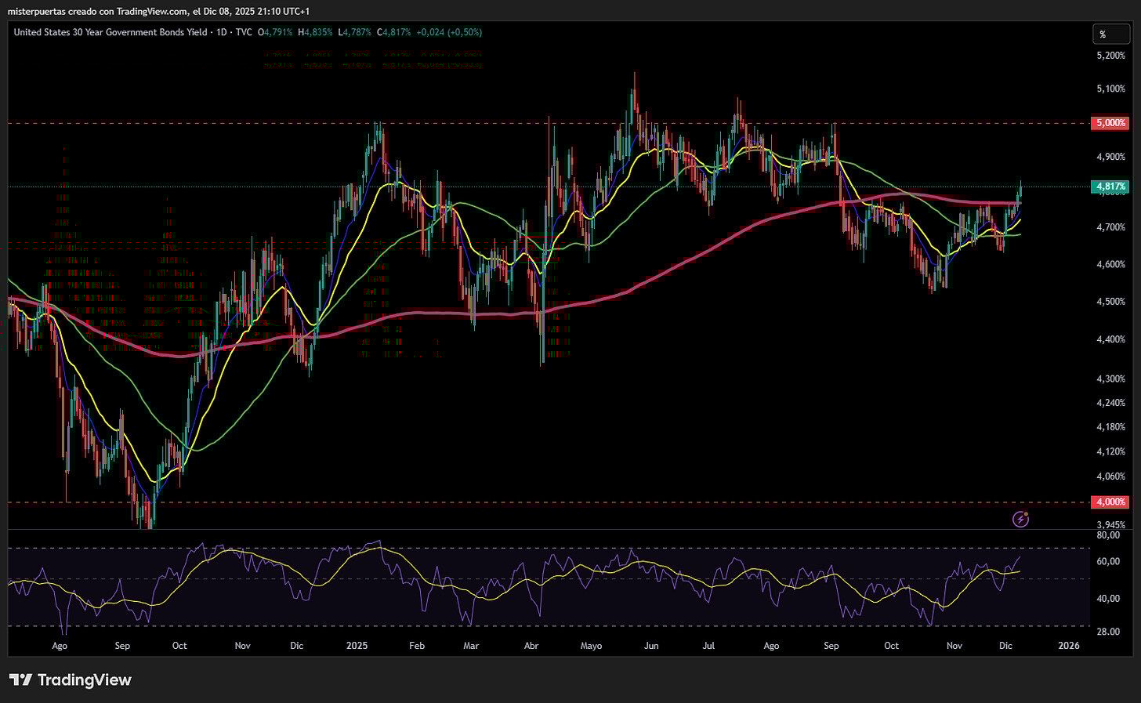Image resolution: width=1141 pixels, height=703 pixels.
Task: Click the purple lightning bolt event icon
Action: (x=1020, y=518)
